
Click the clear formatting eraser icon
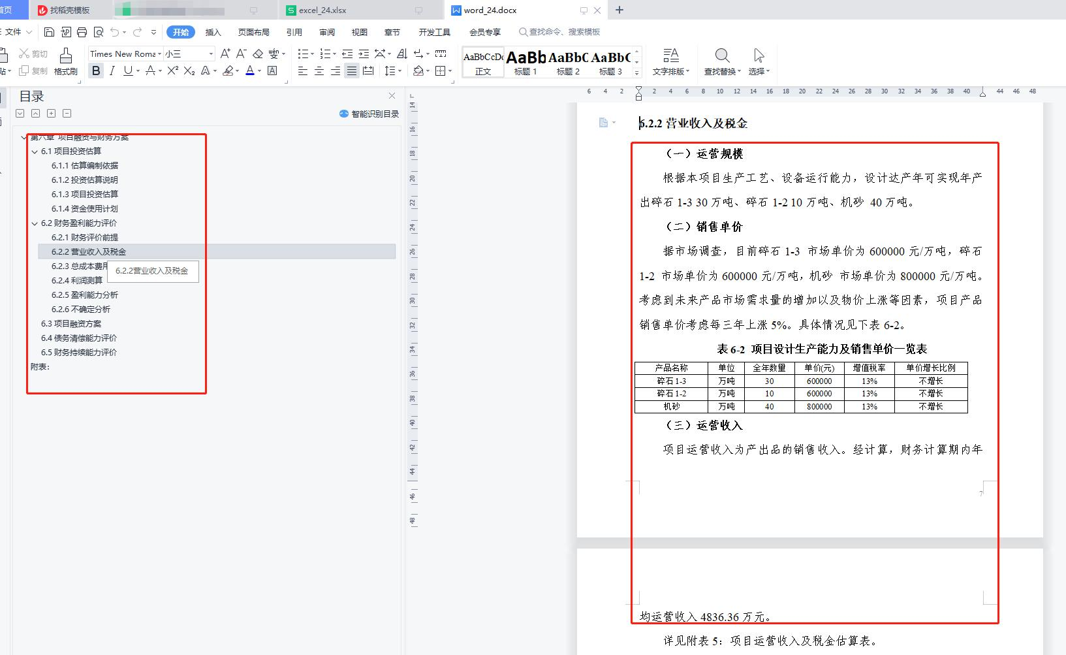point(258,54)
